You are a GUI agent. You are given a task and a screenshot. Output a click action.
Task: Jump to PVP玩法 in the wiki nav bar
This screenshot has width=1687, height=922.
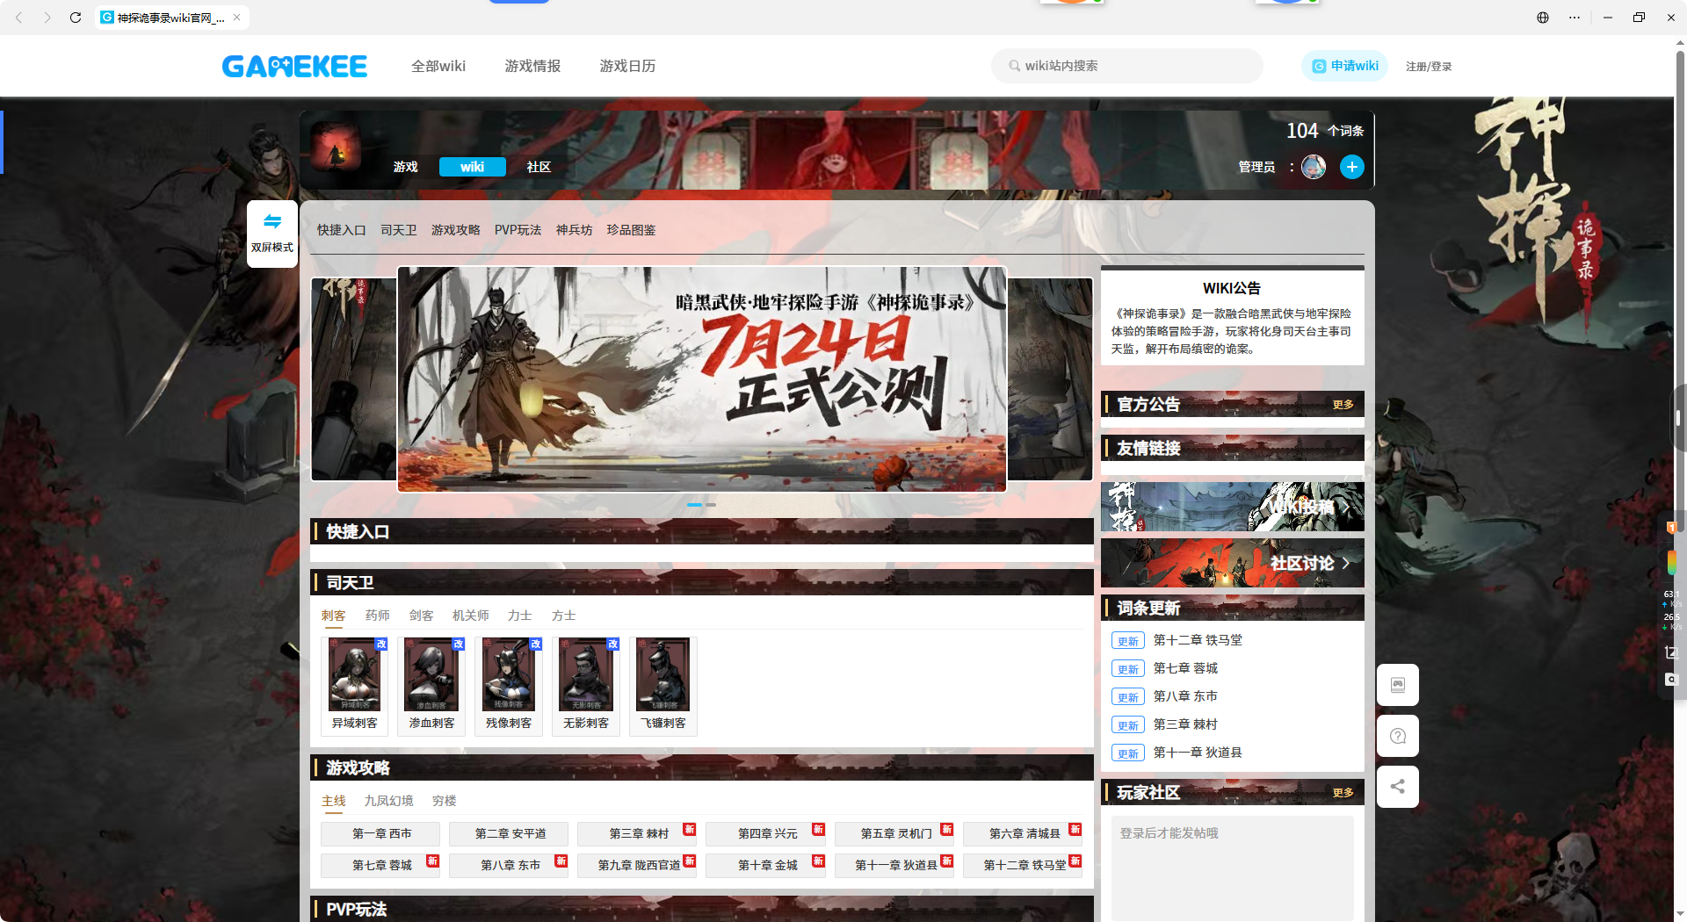[x=518, y=230]
